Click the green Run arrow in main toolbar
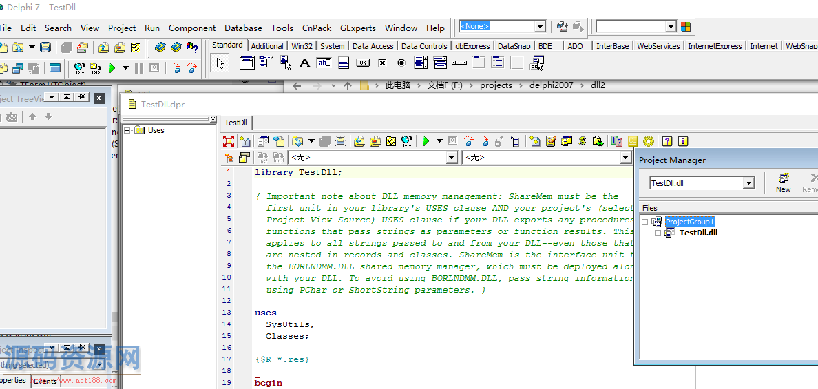 111,67
